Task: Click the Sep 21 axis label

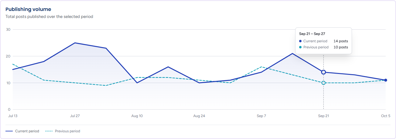Action: tap(323, 116)
